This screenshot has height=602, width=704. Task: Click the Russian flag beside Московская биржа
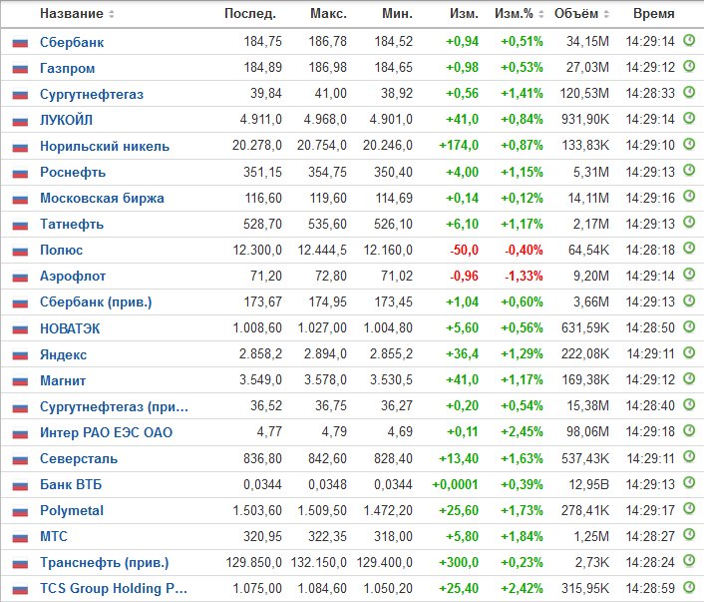click(20, 199)
